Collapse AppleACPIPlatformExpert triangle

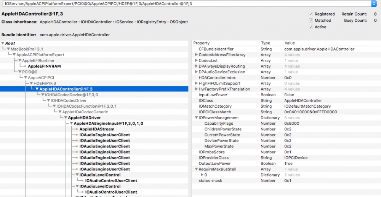pos(14,55)
